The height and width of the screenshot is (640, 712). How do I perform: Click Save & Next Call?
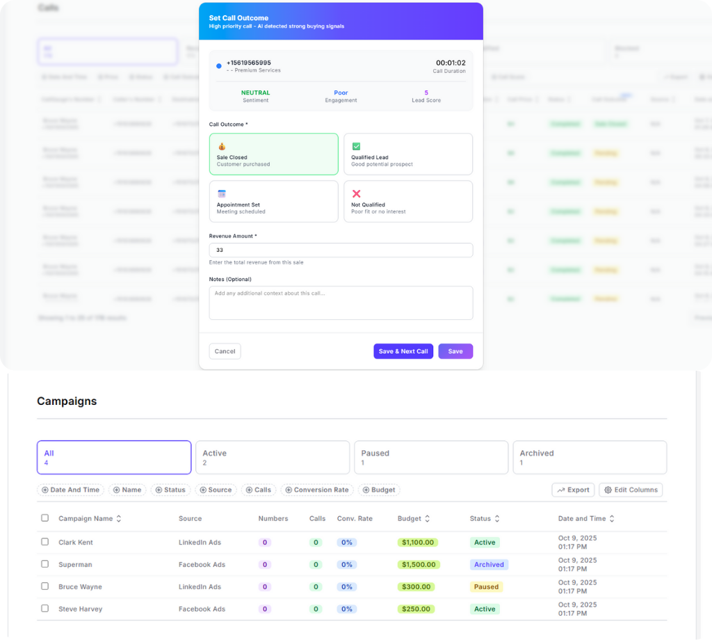(x=403, y=351)
